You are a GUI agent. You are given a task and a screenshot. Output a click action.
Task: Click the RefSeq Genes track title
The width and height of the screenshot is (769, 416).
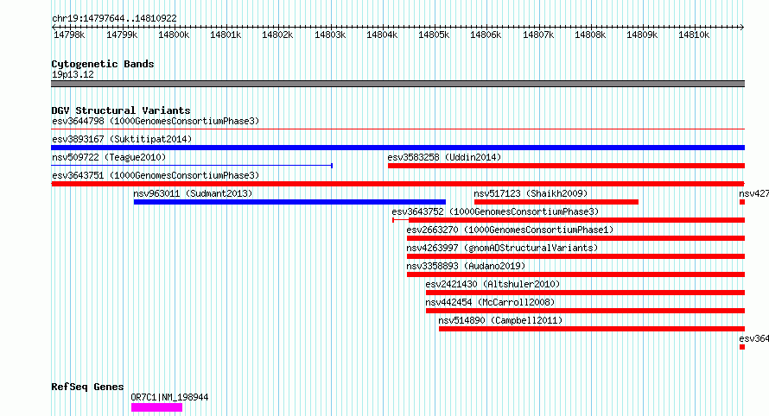[87, 388]
